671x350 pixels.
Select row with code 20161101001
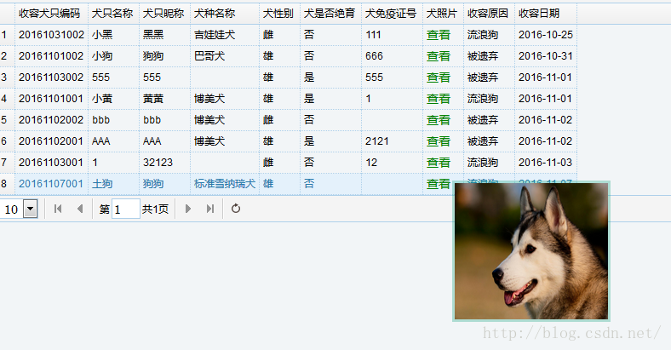pos(51,99)
